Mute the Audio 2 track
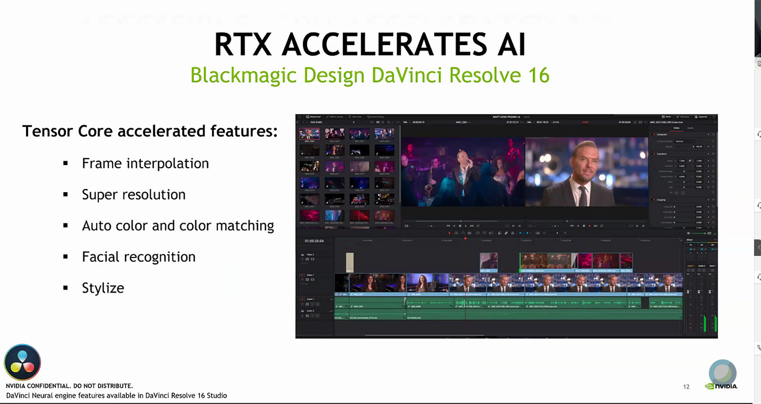The width and height of the screenshot is (761, 404). point(317,316)
